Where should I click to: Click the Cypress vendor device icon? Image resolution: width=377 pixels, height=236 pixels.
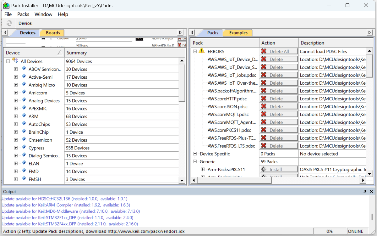(x=24, y=148)
